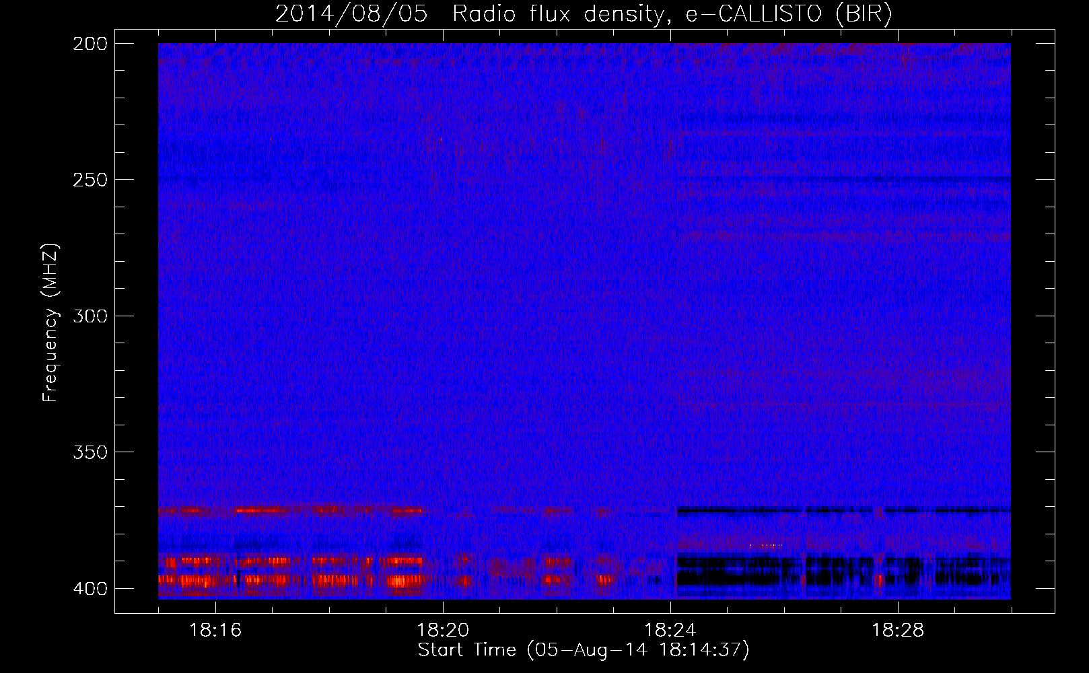Click the 18:28 time tick label
The height and width of the screenshot is (673, 1089).
pos(898,631)
